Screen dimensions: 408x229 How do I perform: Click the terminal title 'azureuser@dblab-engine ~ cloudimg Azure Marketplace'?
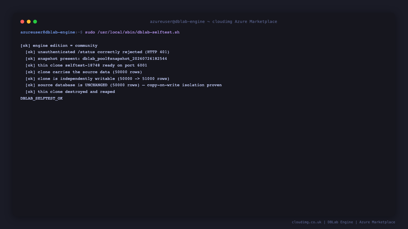(214, 22)
